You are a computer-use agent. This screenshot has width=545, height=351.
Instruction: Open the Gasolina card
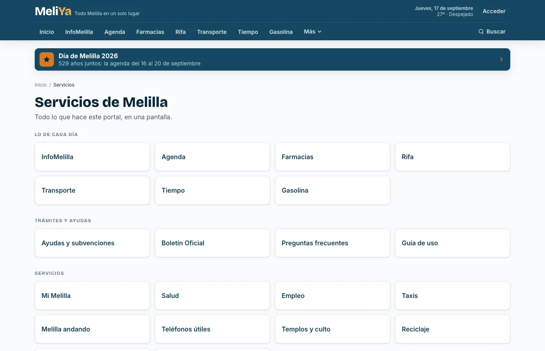[332, 190]
